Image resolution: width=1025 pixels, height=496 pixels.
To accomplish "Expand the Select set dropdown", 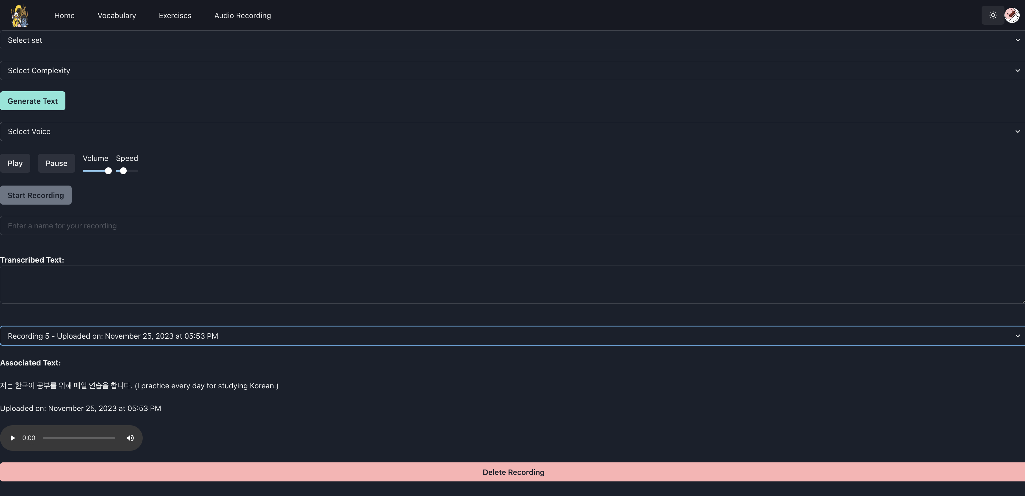I will 512,40.
